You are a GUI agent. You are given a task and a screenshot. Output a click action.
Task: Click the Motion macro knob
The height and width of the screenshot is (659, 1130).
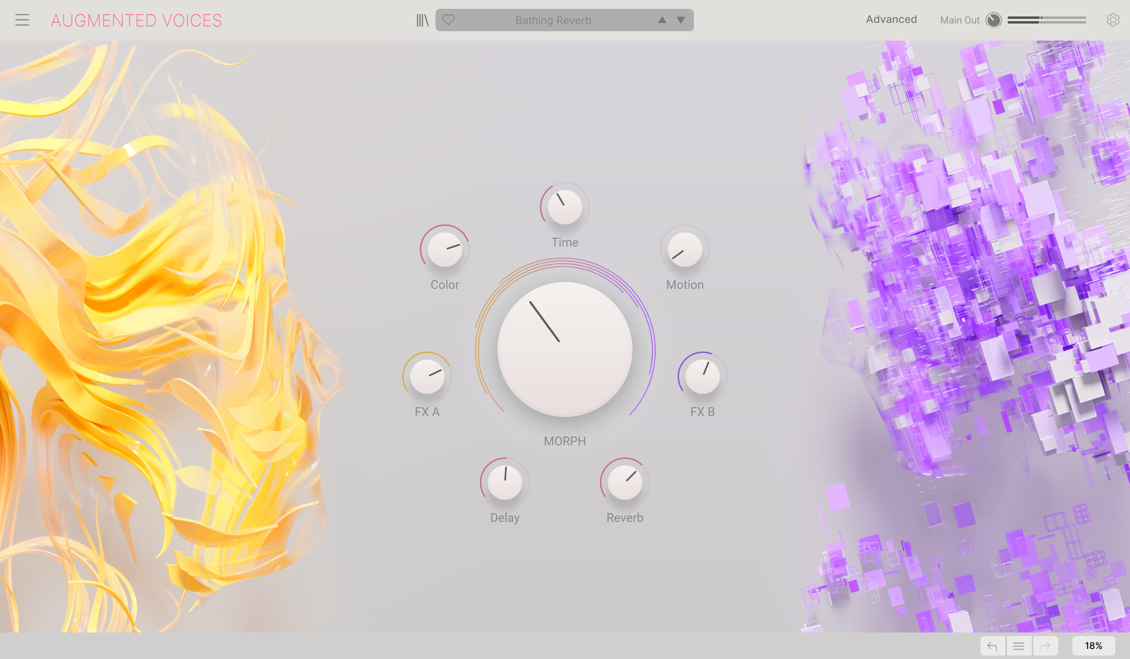[x=685, y=249]
